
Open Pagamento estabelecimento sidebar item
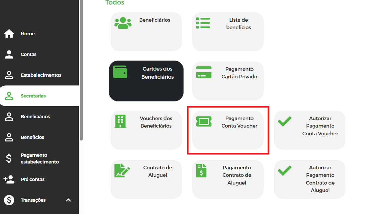(40, 158)
